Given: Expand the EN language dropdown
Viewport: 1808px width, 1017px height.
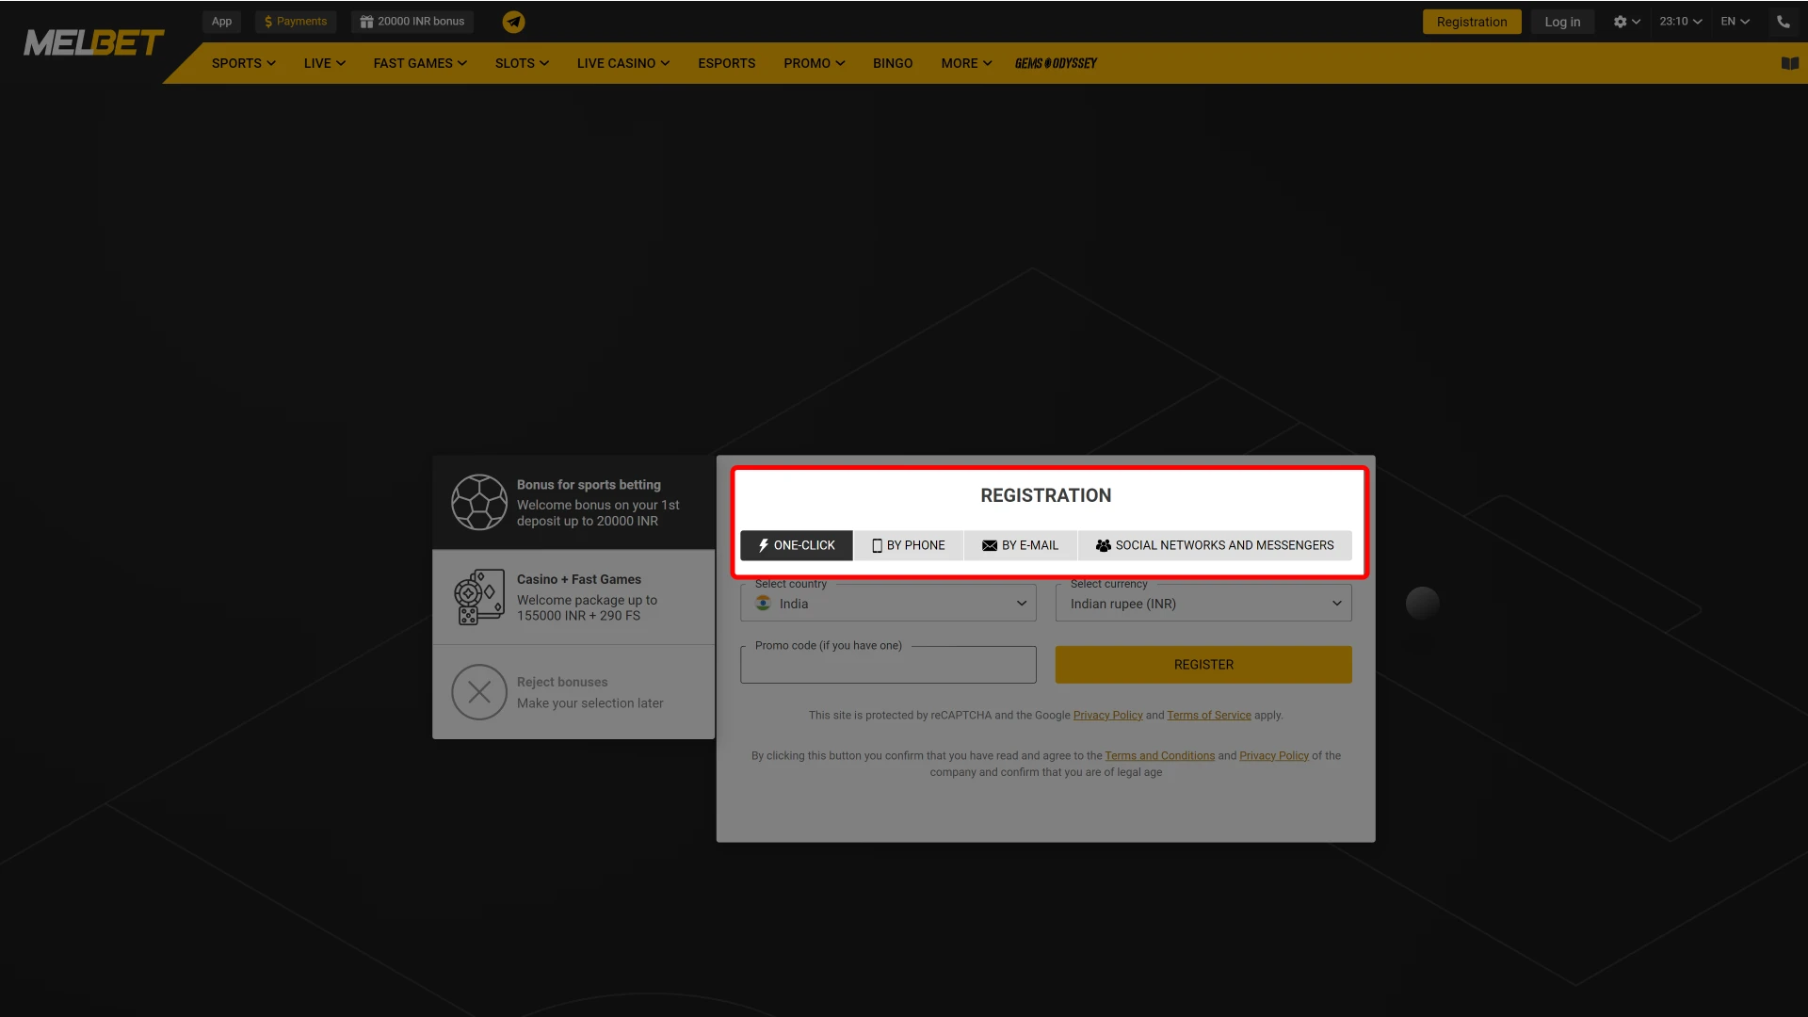Looking at the screenshot, I should 1735,21.
